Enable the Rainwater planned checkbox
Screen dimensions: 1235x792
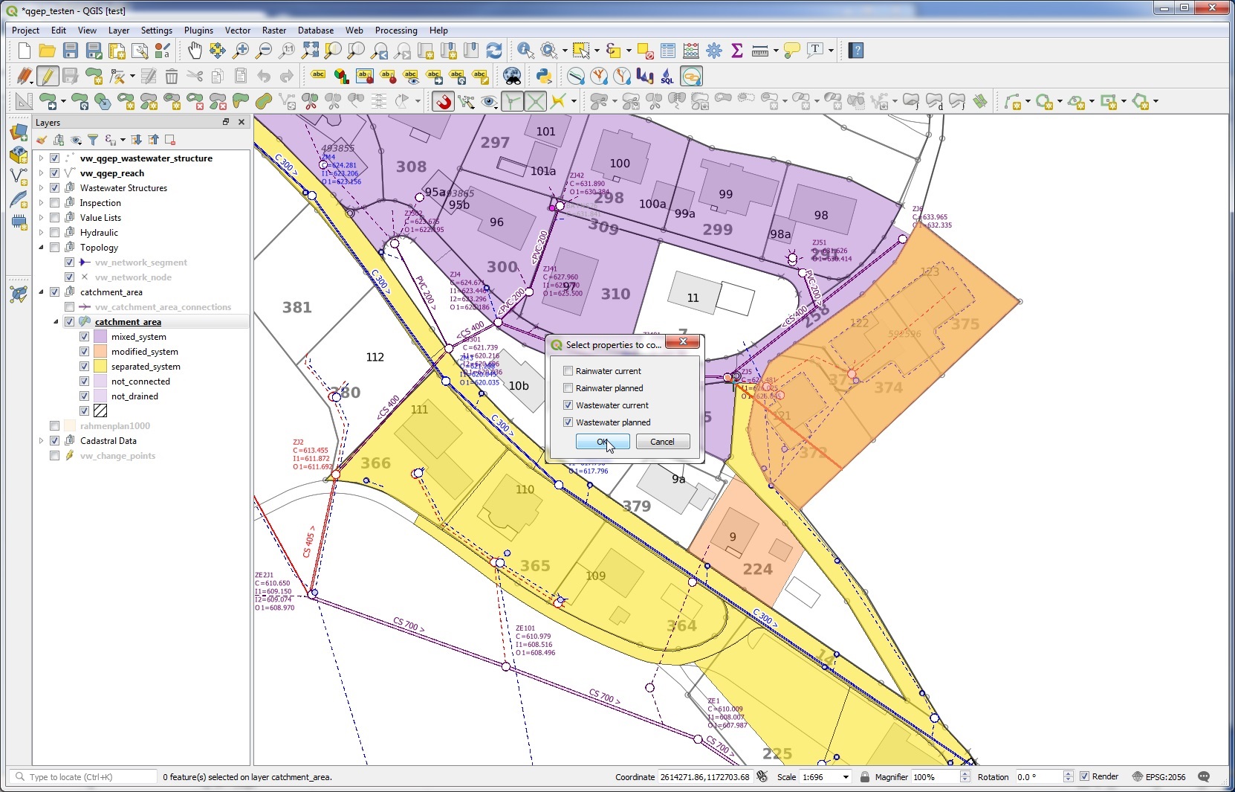pos(568,388)
